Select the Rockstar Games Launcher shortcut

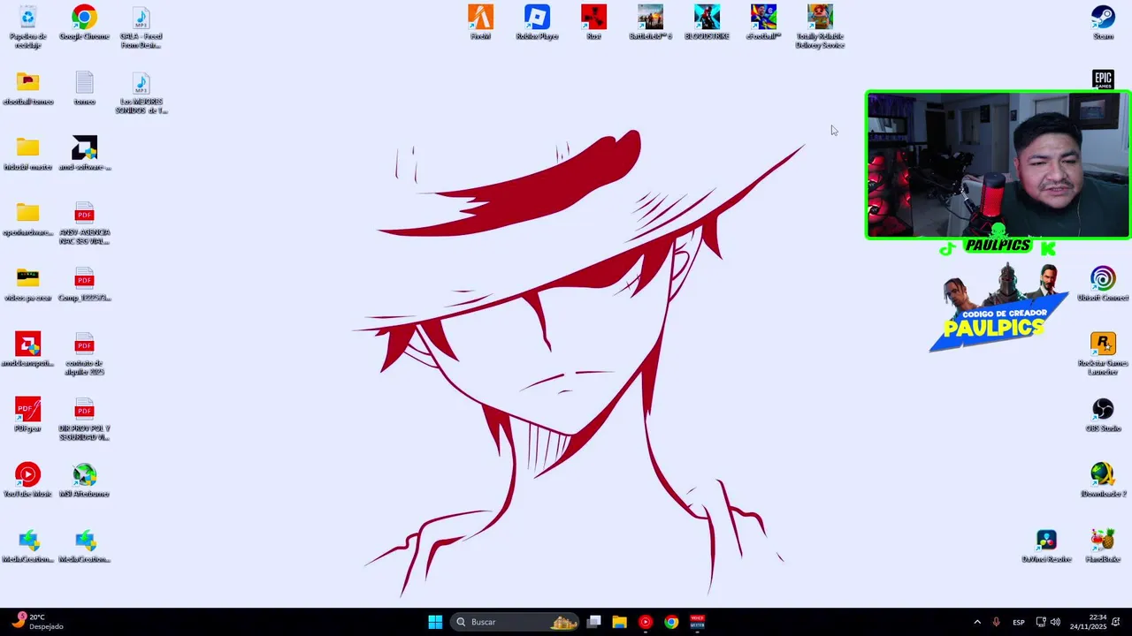[x=1103, y=354]
